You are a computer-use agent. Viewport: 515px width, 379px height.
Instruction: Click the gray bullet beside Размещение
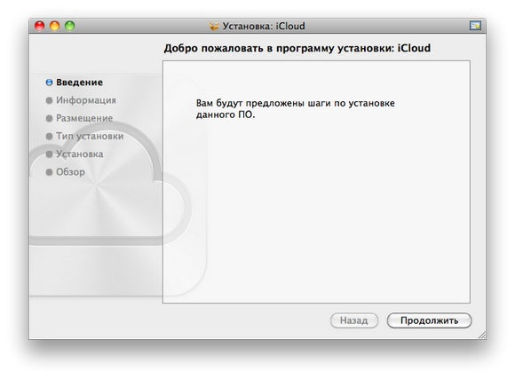tap(49, 118)
